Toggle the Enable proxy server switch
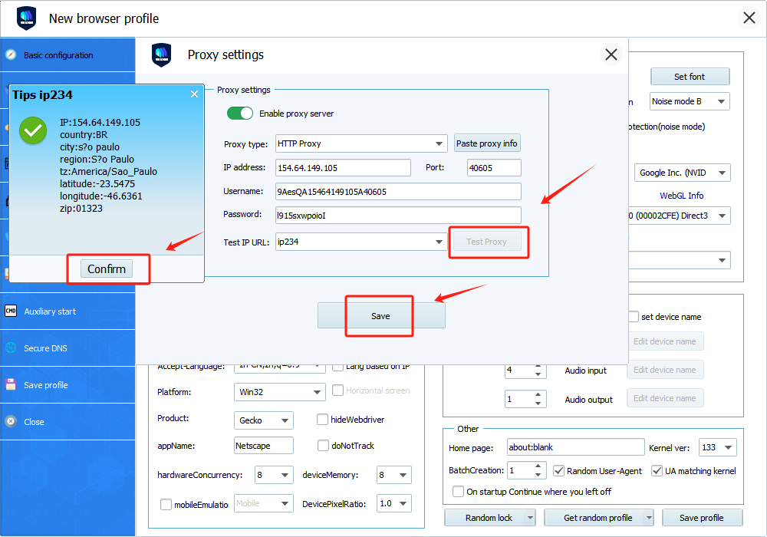Viewport: 767px width, 537px height. pyautogui.click(x=240, y=114)
